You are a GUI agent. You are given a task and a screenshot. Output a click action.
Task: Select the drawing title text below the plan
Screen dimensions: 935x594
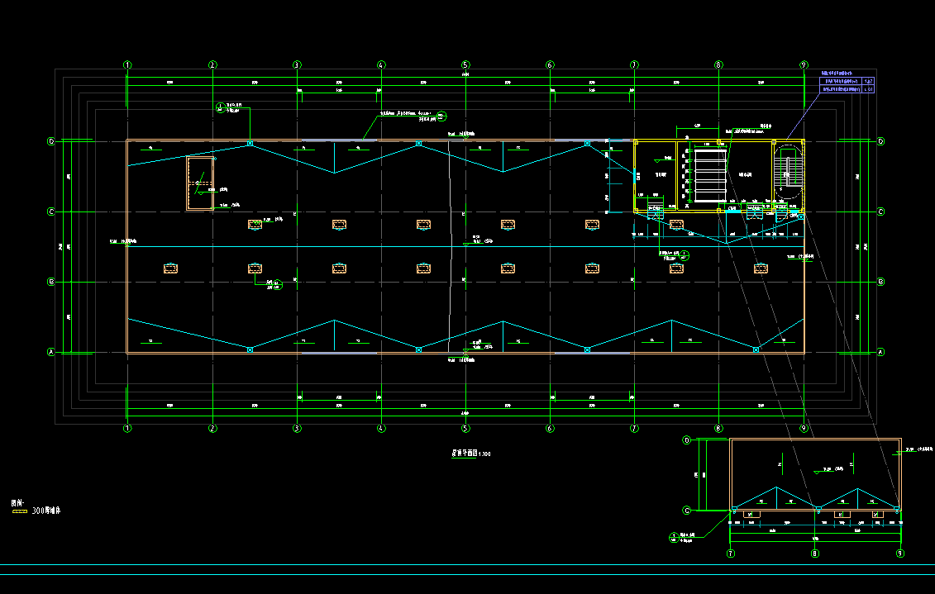click(470, 454)
